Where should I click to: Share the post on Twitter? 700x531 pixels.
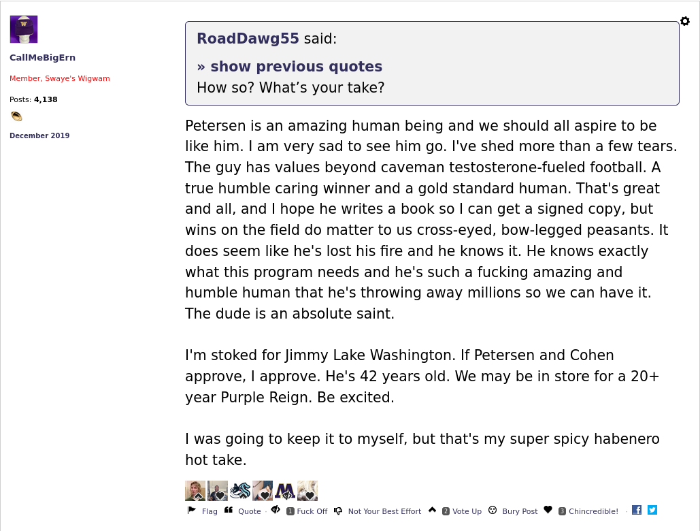coord(652,510)
